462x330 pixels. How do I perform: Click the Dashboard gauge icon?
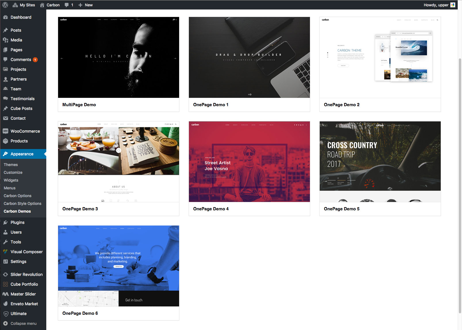coord(5,17)
